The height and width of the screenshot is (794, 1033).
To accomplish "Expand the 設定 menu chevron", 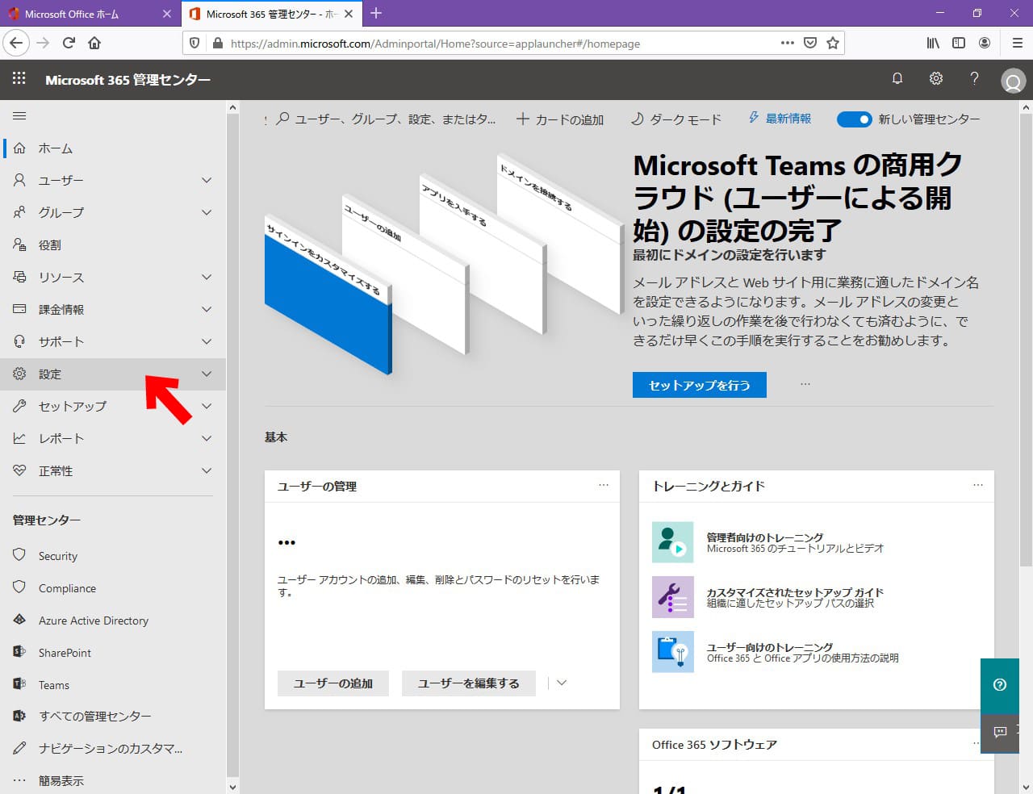I will pyautogui.click(x=207, y=374).
